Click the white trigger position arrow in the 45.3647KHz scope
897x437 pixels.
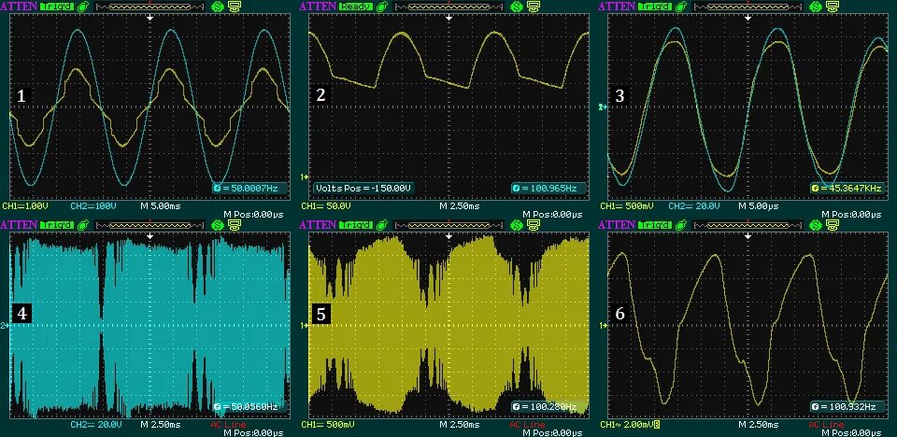tap(747, 18)
